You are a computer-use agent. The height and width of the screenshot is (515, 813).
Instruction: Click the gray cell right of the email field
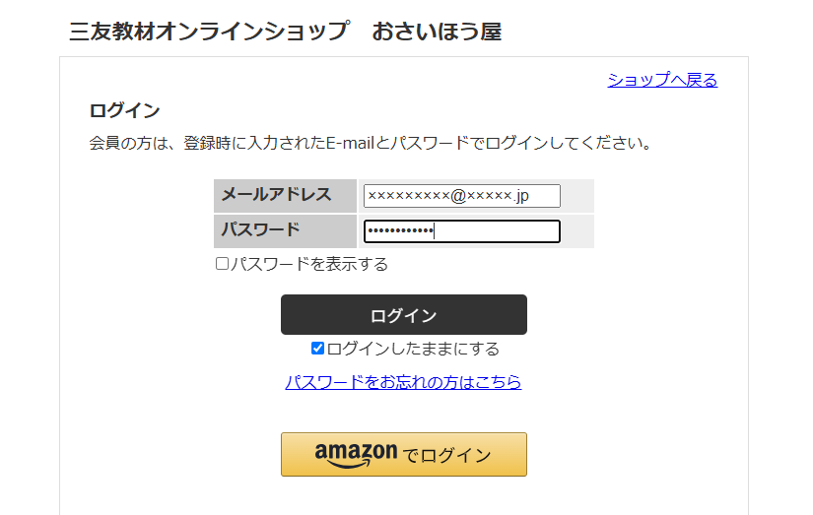click(x=577, y=196)
